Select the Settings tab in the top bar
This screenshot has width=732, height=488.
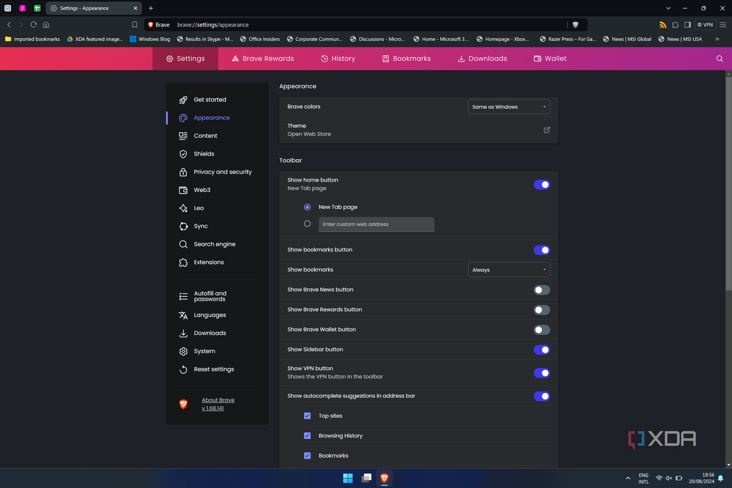[x=186, y=58]
